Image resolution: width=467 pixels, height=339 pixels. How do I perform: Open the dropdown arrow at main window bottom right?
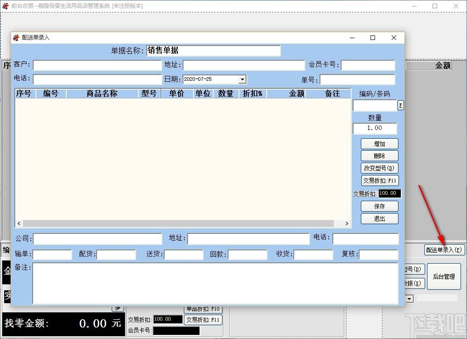[410, 299]
